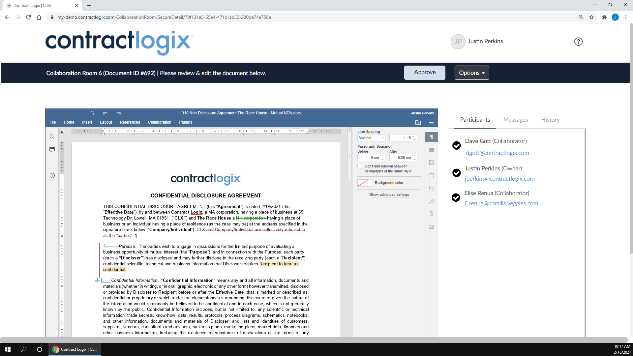Open table settings icon in right sidebar
633x356 pixels.
point(431,150)
